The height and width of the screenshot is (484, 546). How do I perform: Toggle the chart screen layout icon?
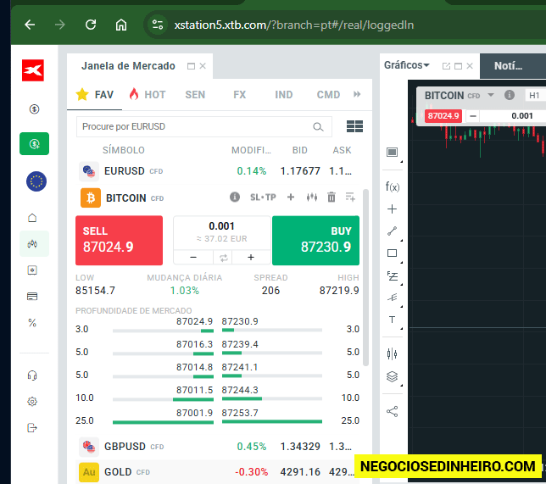[x=392, y=153]
